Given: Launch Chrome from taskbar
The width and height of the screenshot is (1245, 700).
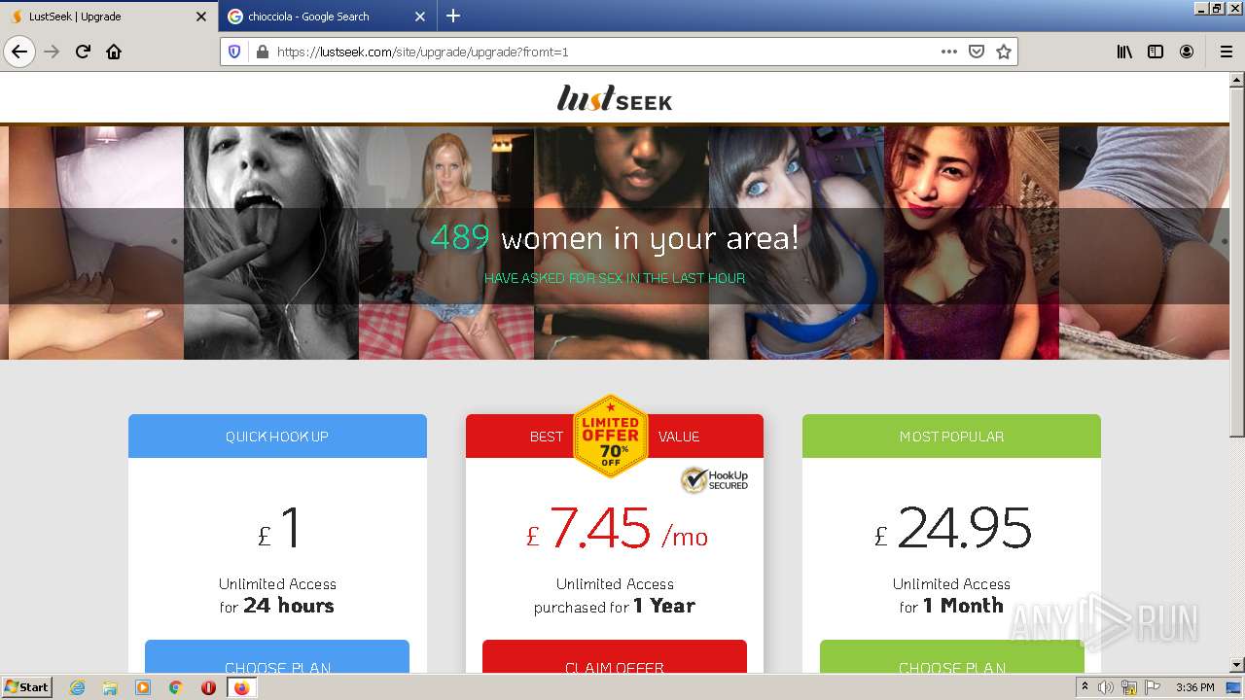Looking at the screenshot, I should [x=175, y=687].
